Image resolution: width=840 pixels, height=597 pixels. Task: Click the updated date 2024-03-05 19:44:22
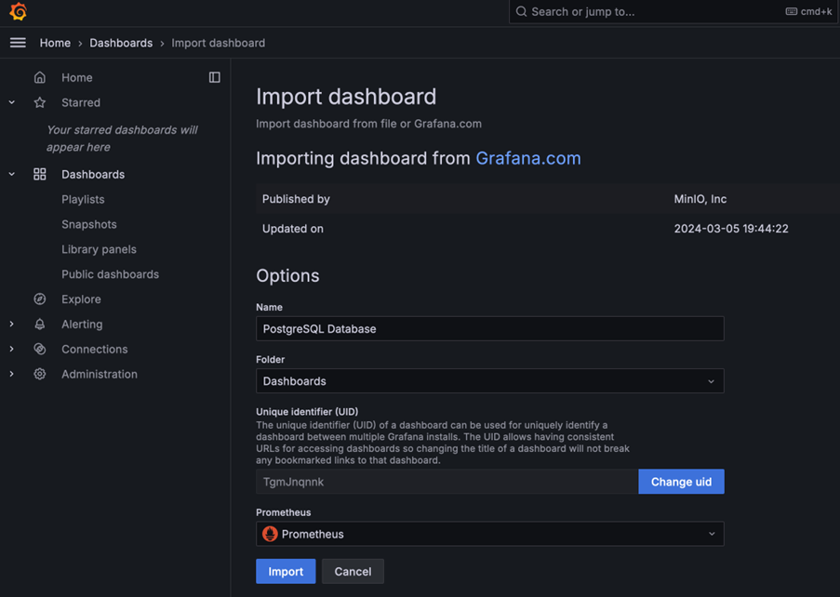pos(731,229)
